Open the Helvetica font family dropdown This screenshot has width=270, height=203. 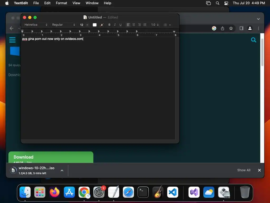pos(36,25)
